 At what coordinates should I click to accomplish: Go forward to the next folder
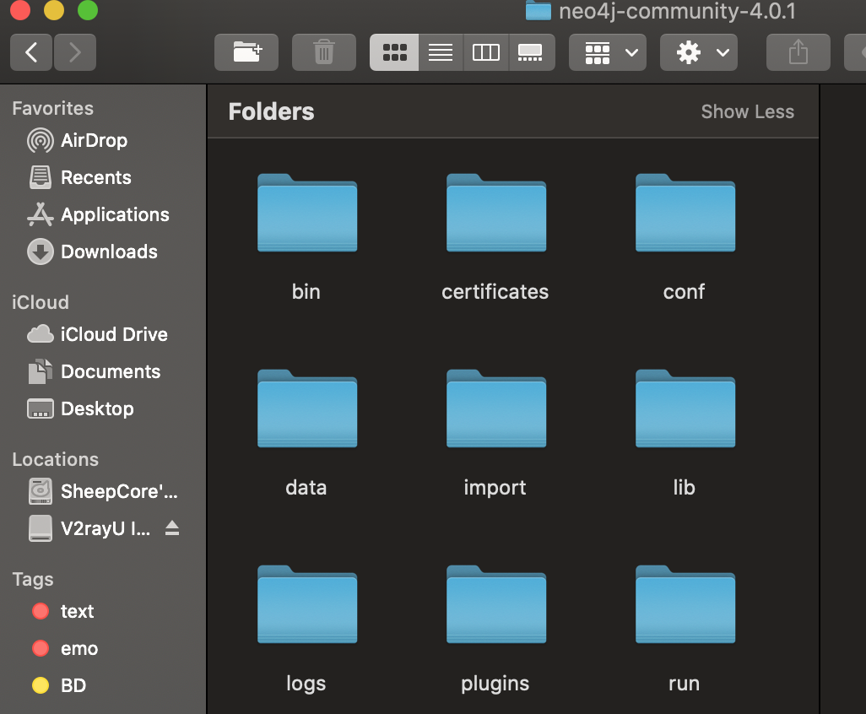tap(74, 52)
